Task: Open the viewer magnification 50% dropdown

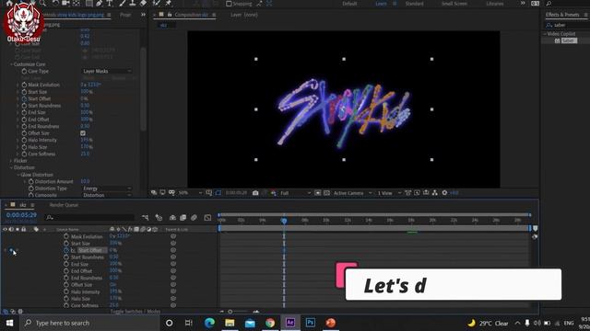Action: tap(190, 193)
